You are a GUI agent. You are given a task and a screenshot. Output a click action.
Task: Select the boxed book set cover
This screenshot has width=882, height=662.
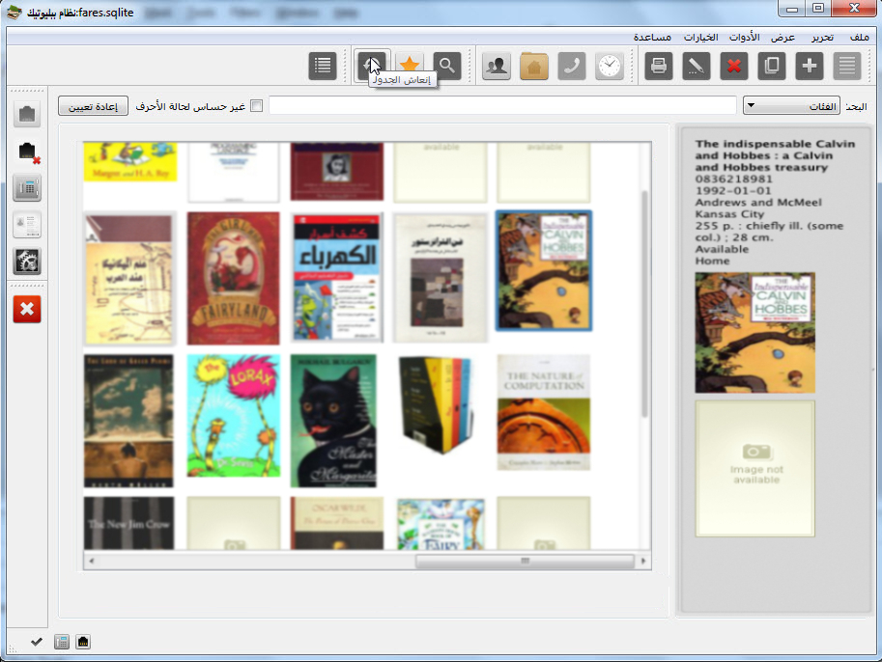pyautogui.click(x=436, y=404)
